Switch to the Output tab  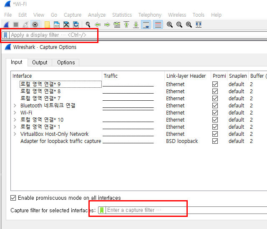pos(40,63)
